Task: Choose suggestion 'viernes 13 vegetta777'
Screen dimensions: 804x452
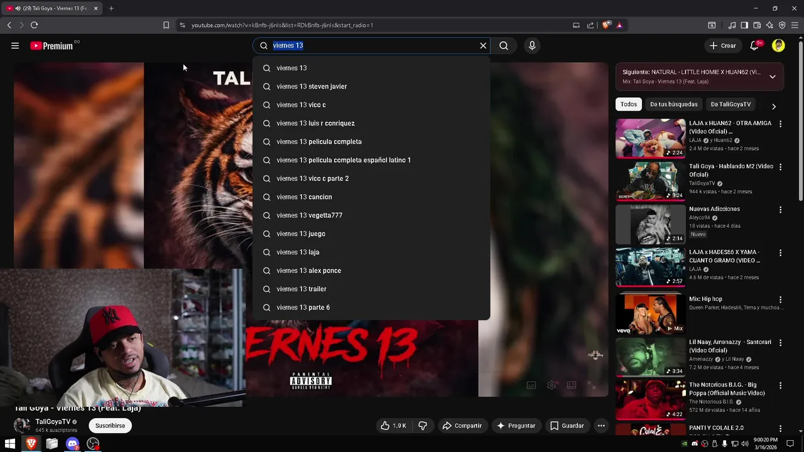Action: point(371,215)
